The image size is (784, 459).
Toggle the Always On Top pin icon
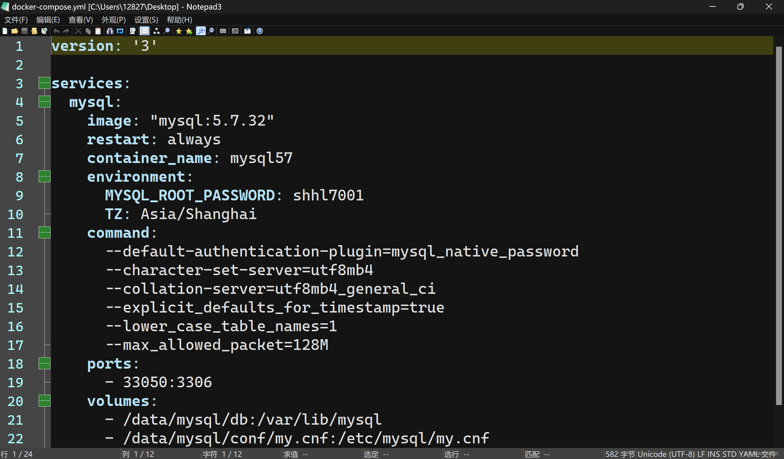click(x=247, y=31)
